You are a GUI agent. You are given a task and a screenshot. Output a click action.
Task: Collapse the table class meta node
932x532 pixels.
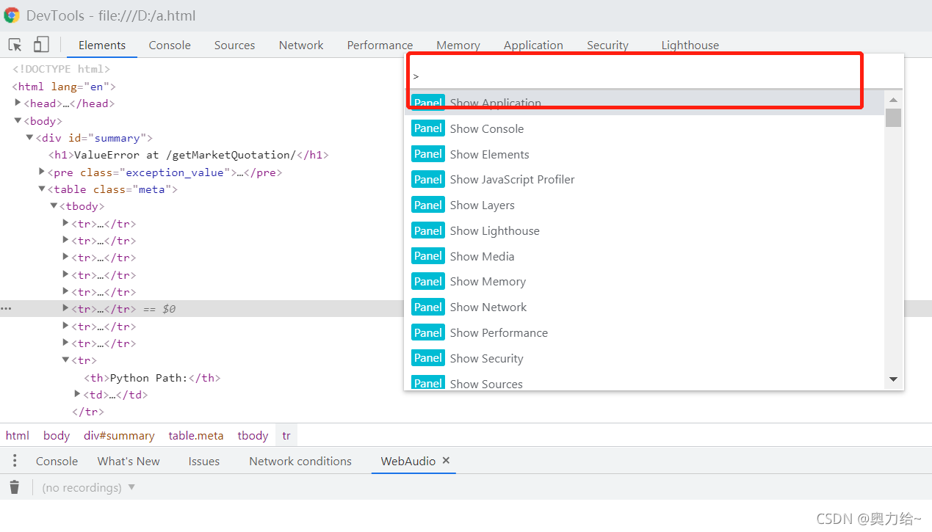[42, 189]
